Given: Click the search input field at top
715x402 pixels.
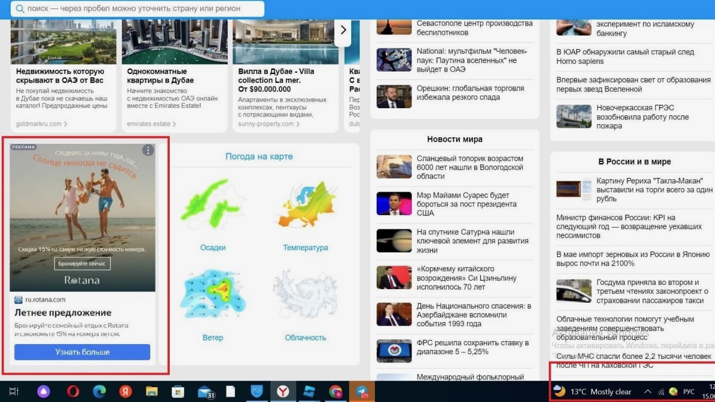Looking at the screenshot, I should (x=139, y=9).
